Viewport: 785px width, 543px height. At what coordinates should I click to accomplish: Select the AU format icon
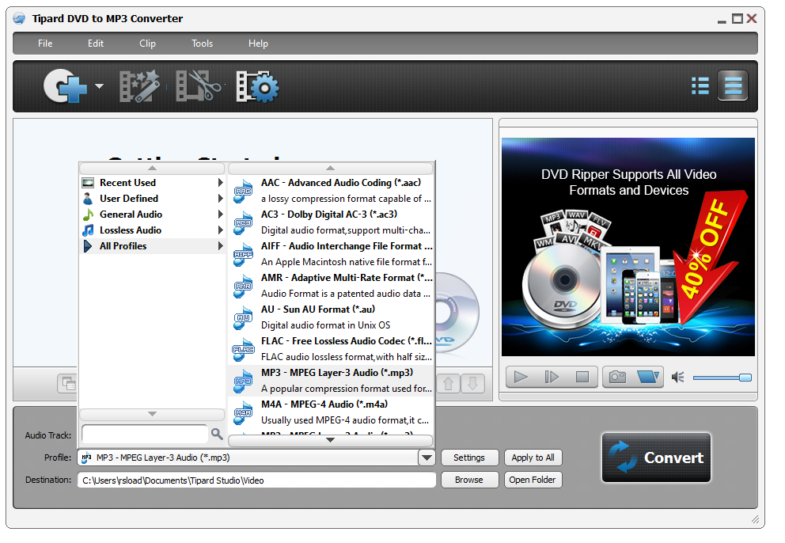point(243,317)
